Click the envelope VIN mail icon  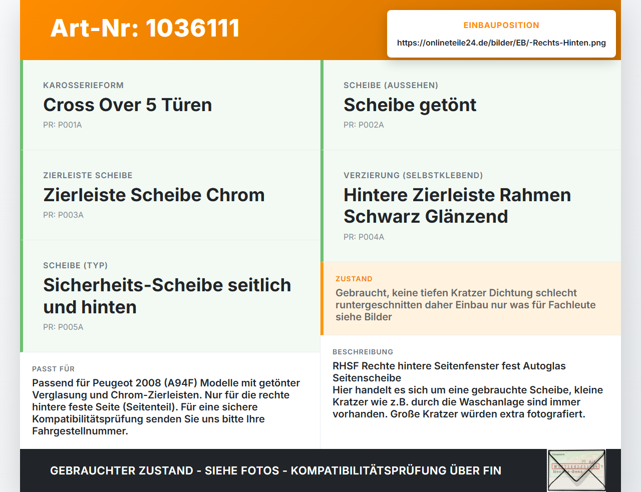[577, 470]
